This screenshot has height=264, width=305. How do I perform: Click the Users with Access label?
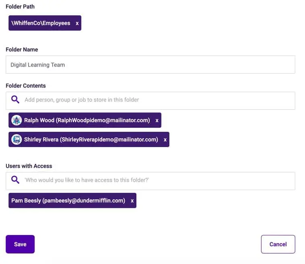point(29,166)
